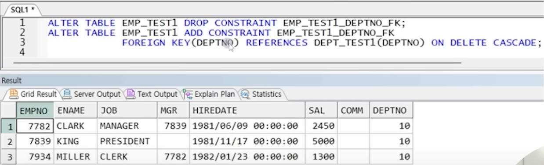Screen dimensions: 544x165
Task: Click DEPTNO cell in MILLER row
Action: (392, 157)
